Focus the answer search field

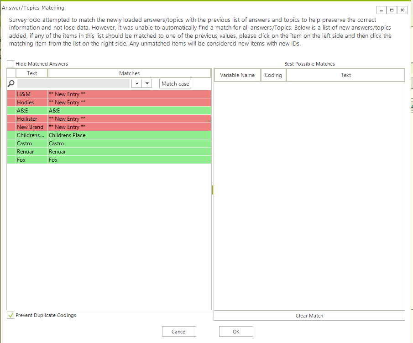pos(73,83)
